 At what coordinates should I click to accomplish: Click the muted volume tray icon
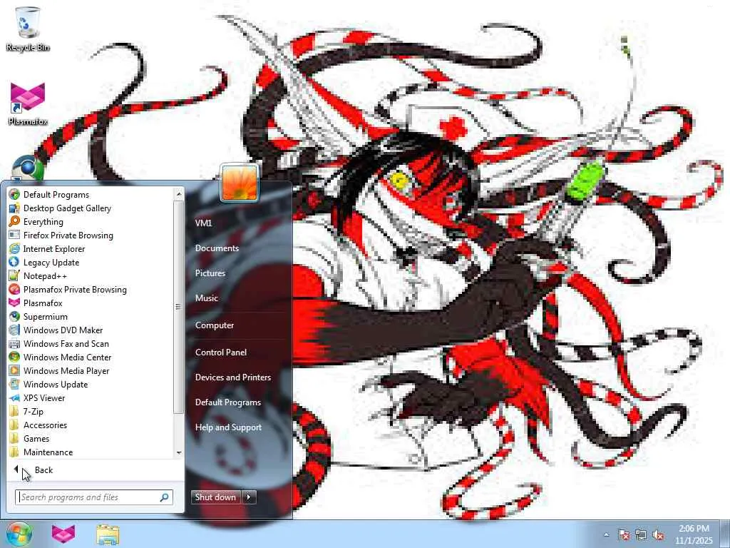(x=658, y=534)
